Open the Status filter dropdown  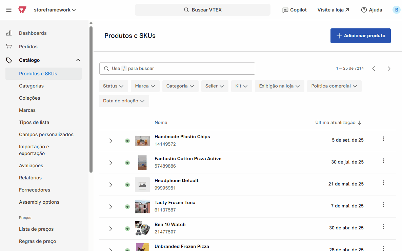[113, 86]
